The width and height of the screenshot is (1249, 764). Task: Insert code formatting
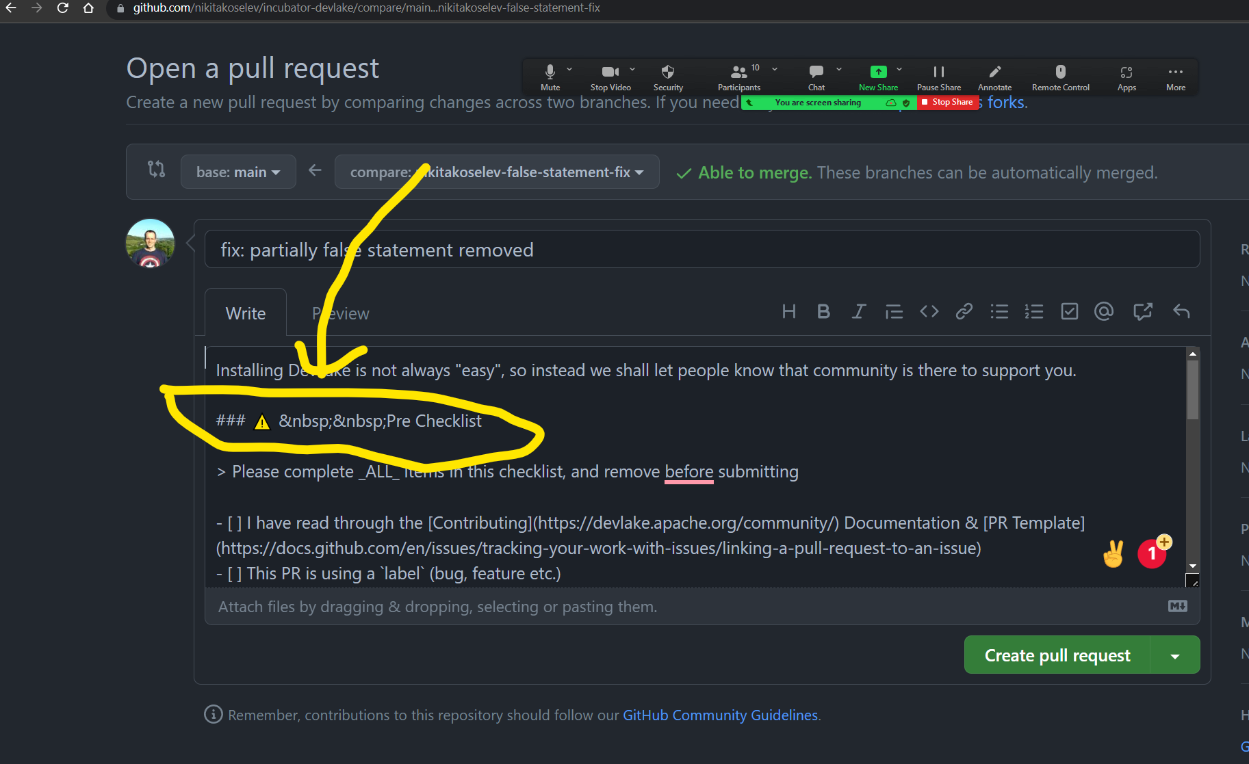[x=929, y=312]
